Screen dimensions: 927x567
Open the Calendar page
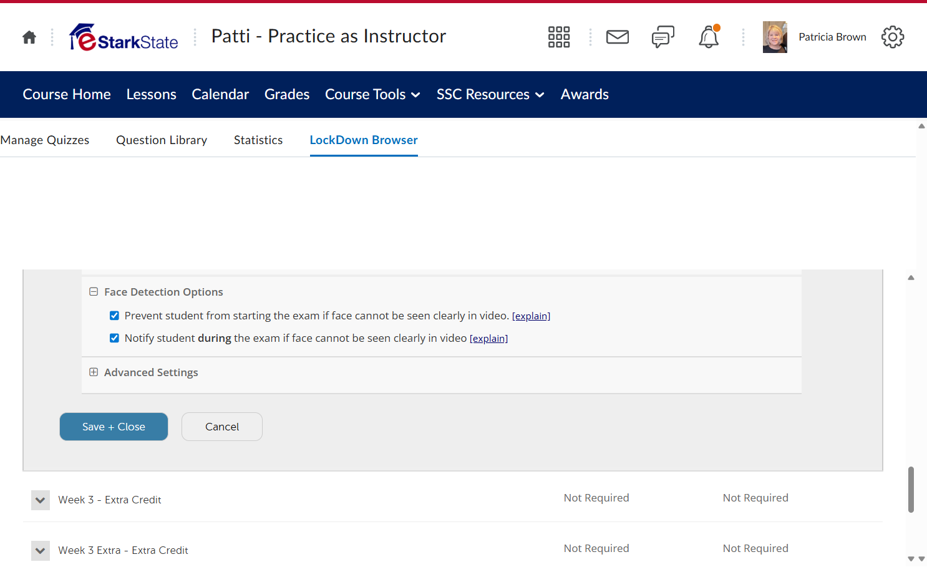coord(220,94)
